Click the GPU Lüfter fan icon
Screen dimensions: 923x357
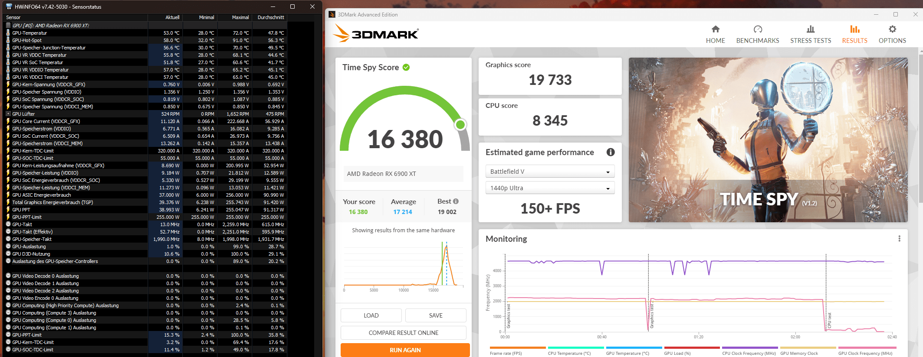click(8, 114)
